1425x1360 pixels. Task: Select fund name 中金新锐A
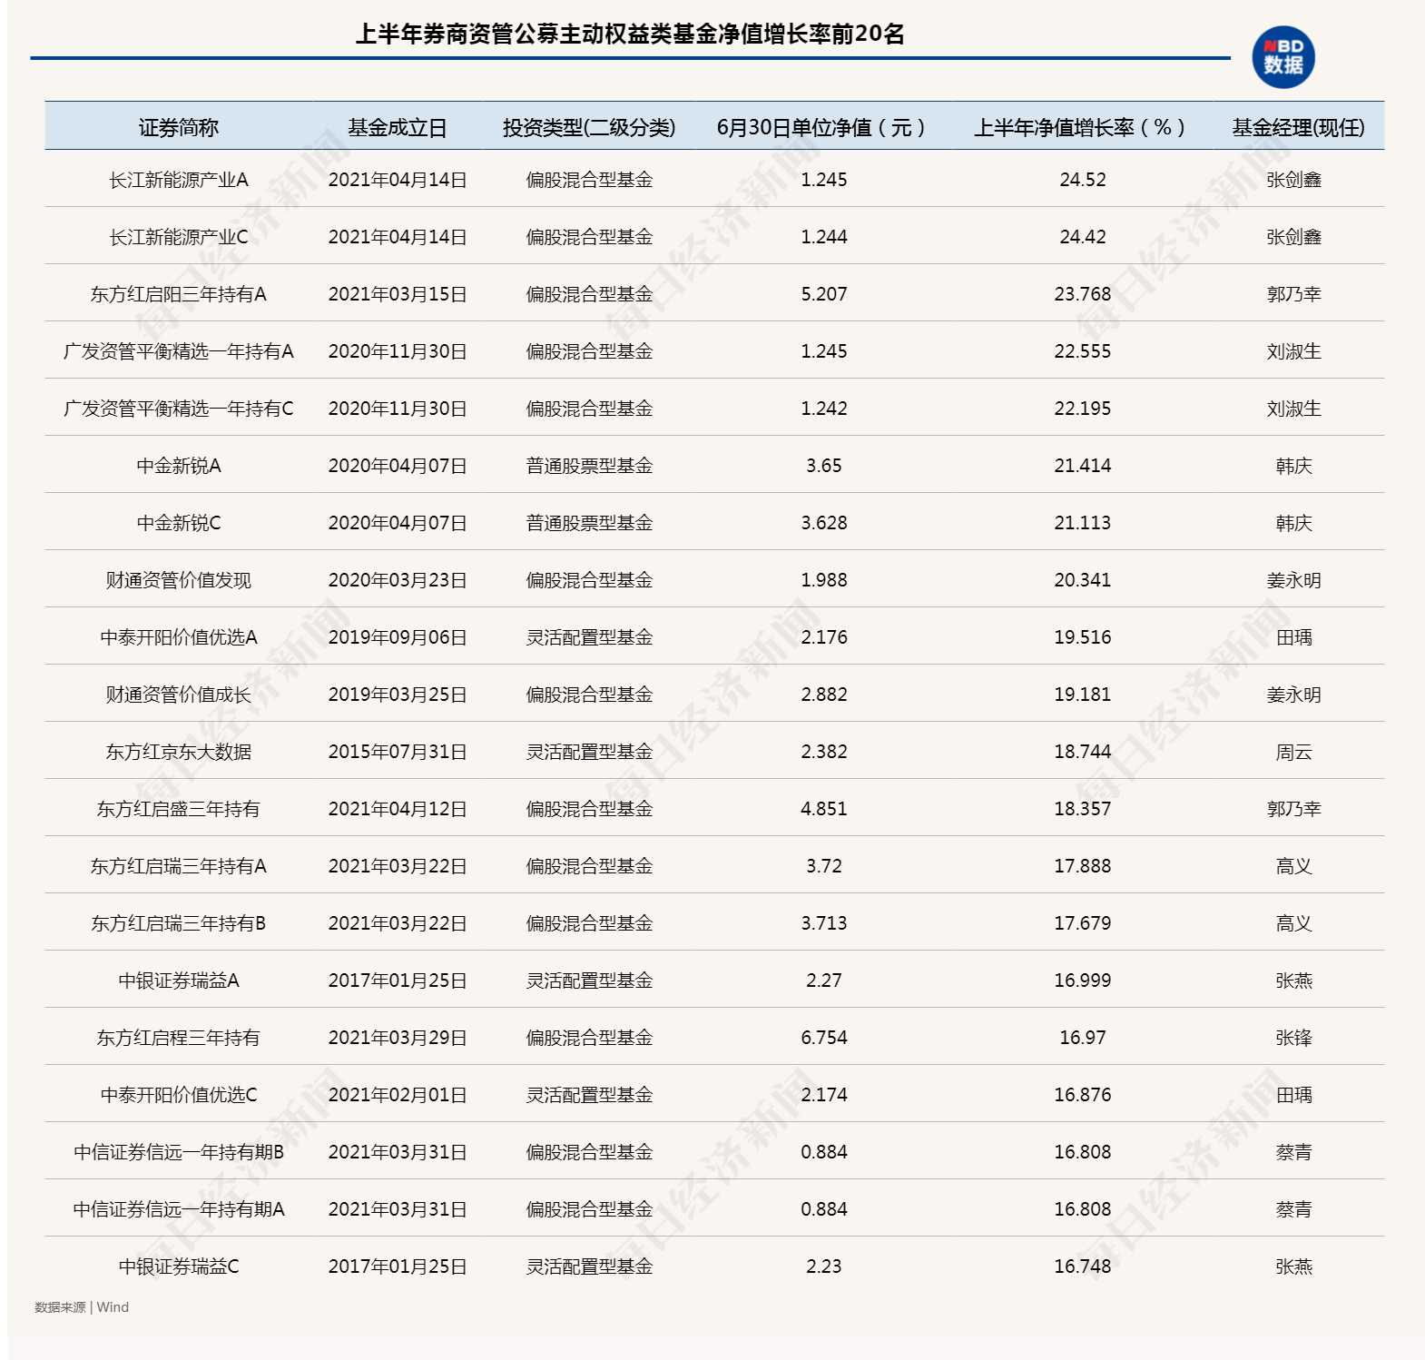(179, 466)
